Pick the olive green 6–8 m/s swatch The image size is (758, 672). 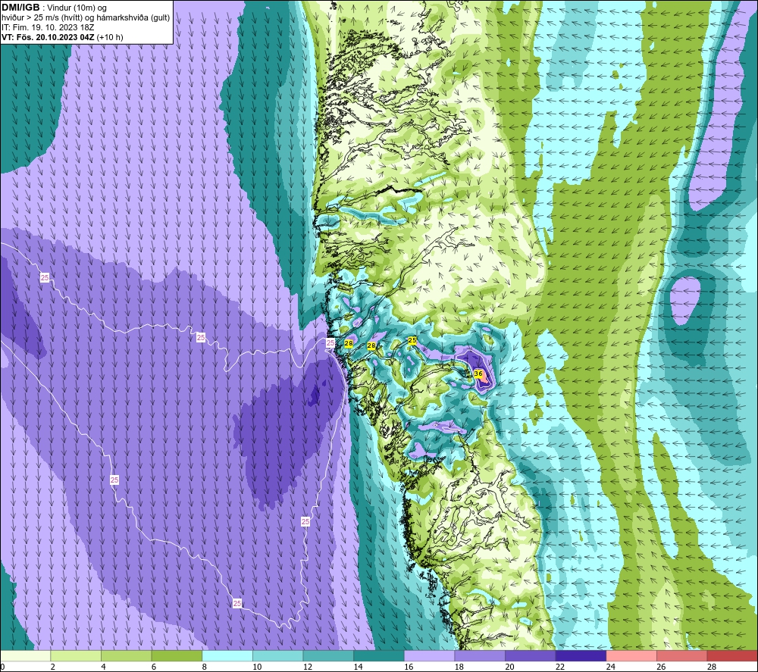click(177, 656)
